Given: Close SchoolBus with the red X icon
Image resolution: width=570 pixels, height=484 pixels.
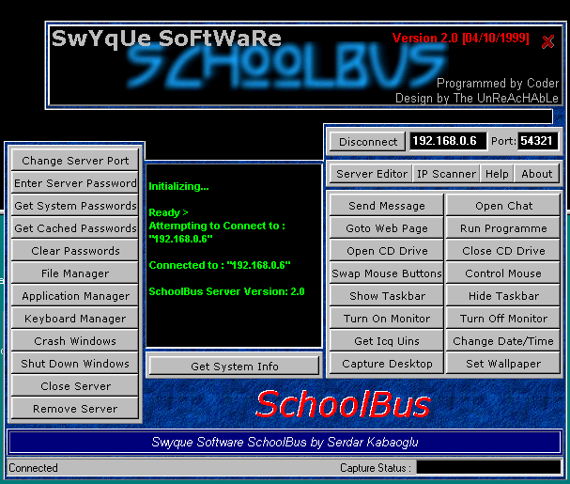Looking at the screenshot, I should 547,41.
